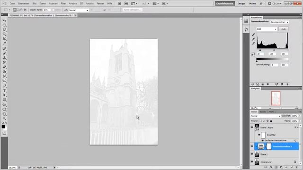
Task: Pick the gray point eyedropper in Korrekturen
Action: (x=253, y=39)
